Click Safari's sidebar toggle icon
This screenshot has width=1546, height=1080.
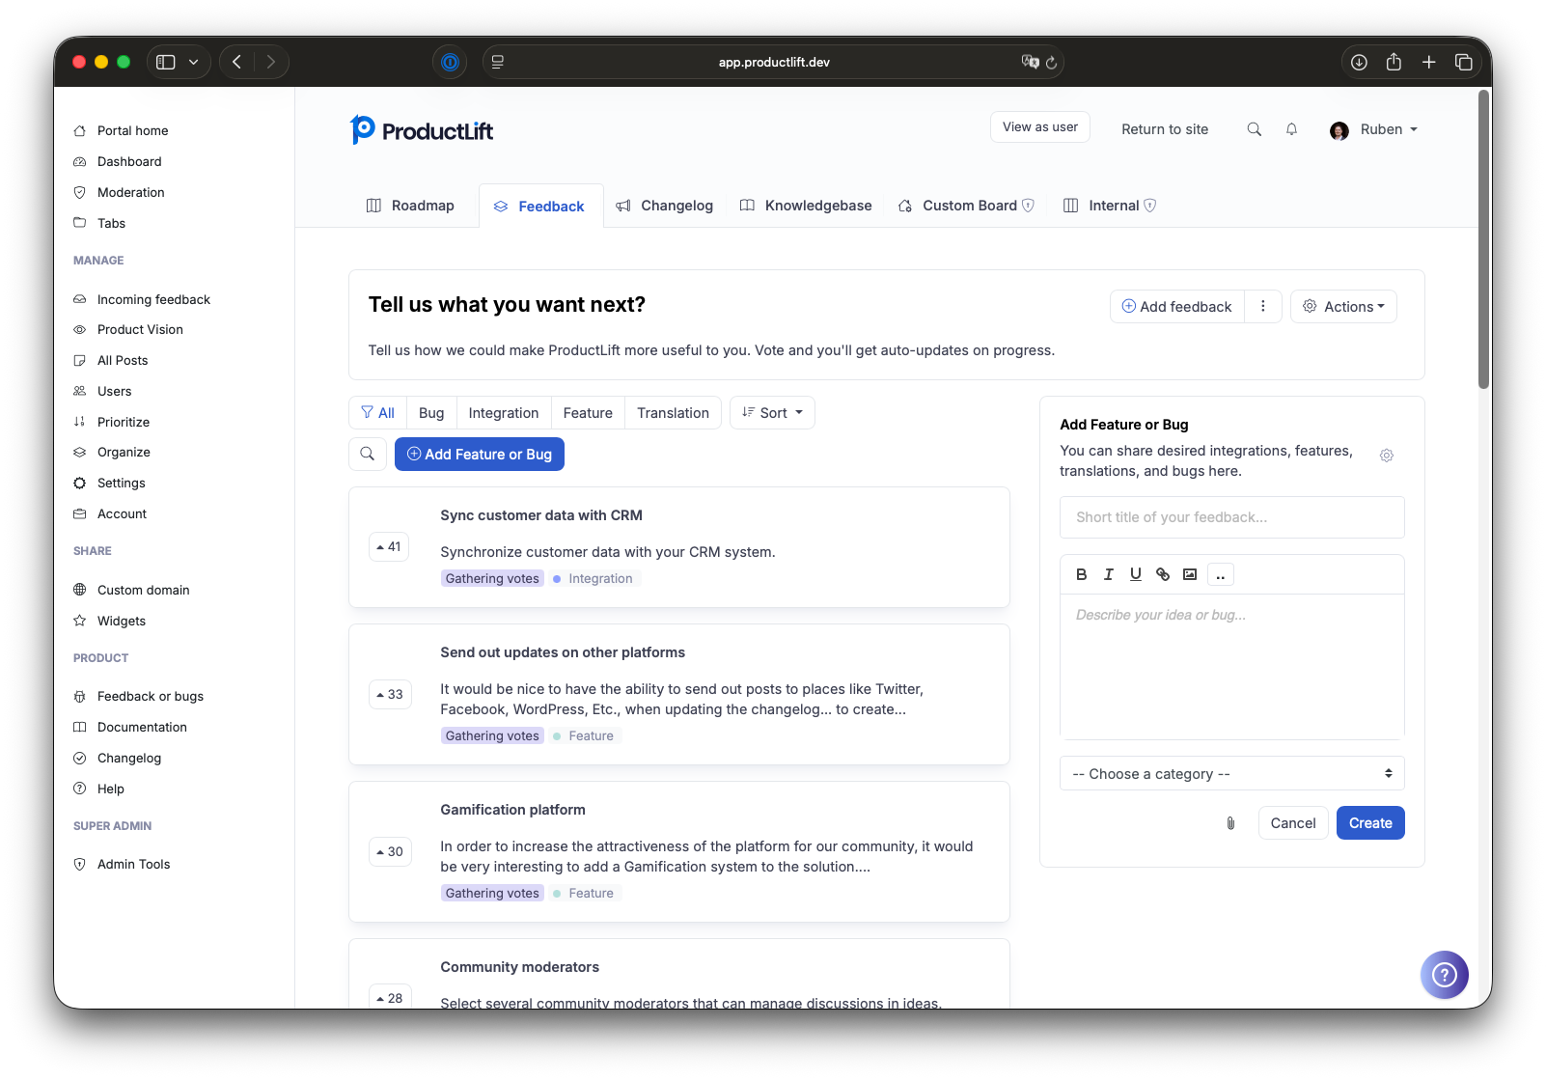click(x=166, y=62)
